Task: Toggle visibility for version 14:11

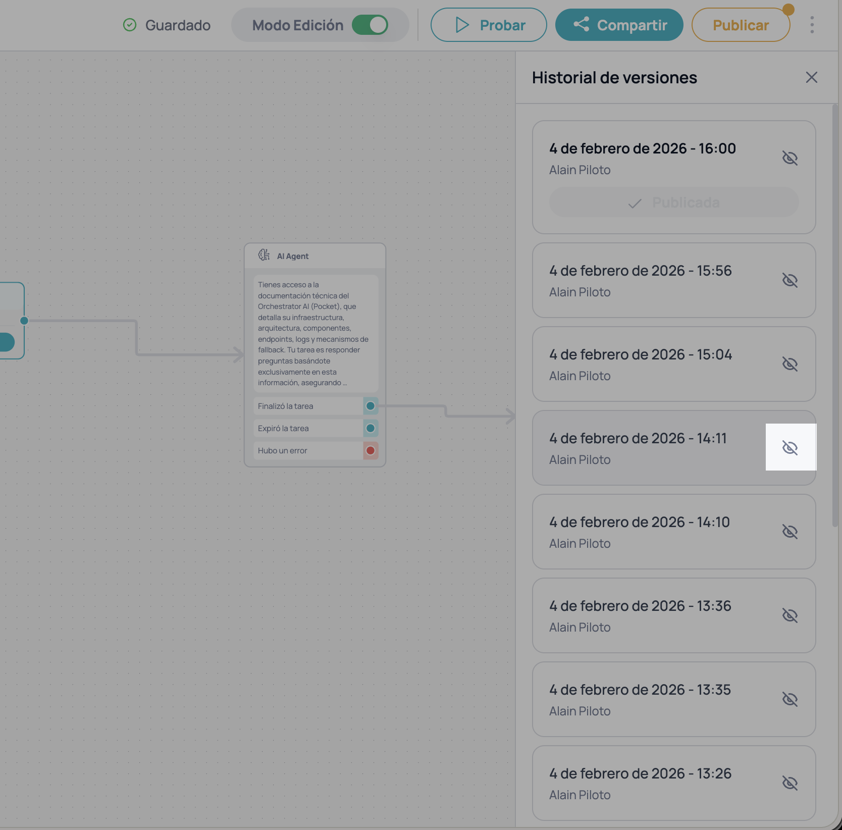Action: coord(790,448)
